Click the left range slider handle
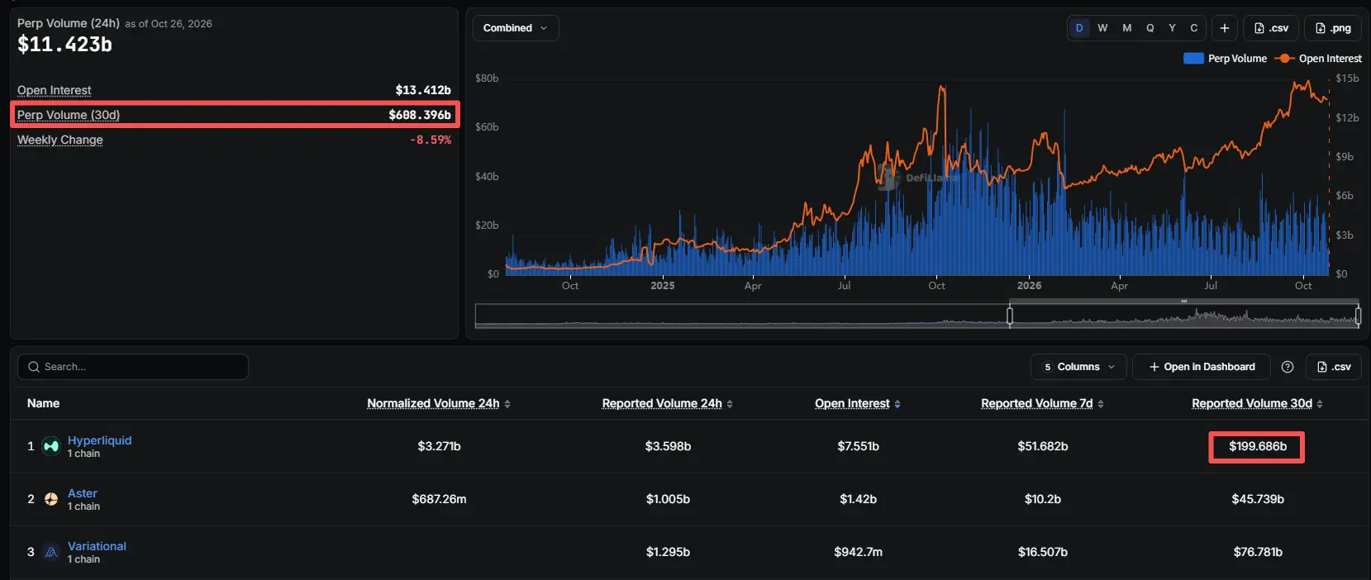This screenshot has height=580, width=1371. pos(1009,316)
